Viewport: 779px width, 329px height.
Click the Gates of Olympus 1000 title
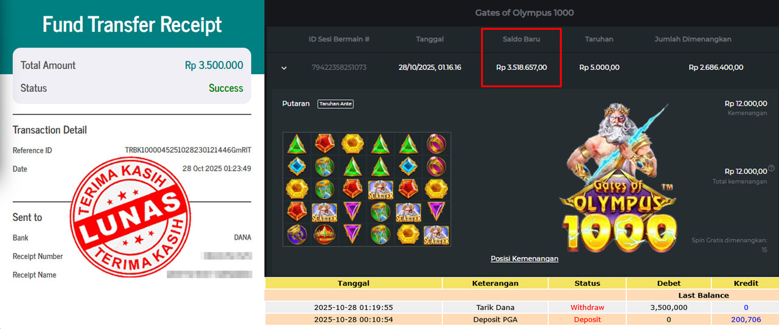(524, 13)
